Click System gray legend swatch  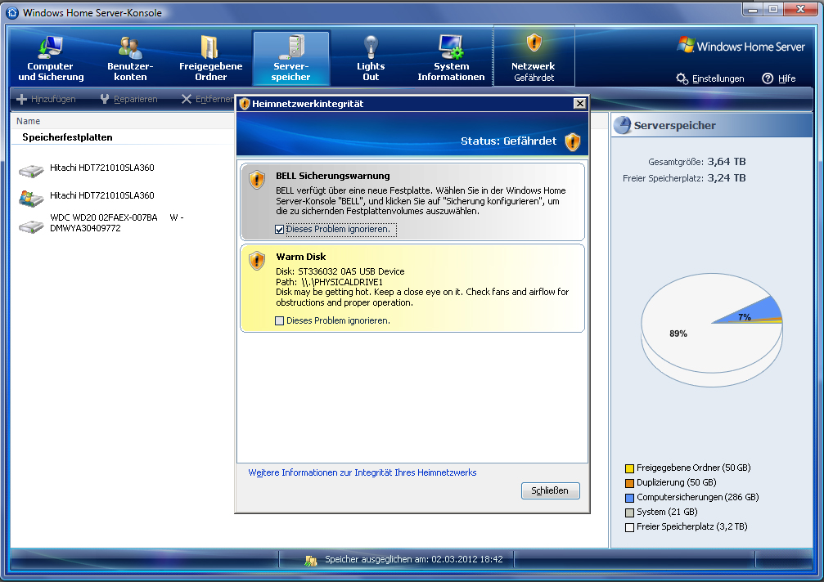[629, 513]
